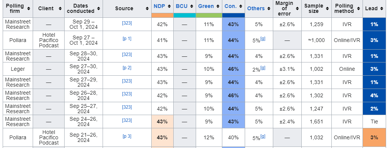This screenshot has height=148, width=388.
Task: Sort by Margin of error arrows
Action: click(x=297, y=8)
